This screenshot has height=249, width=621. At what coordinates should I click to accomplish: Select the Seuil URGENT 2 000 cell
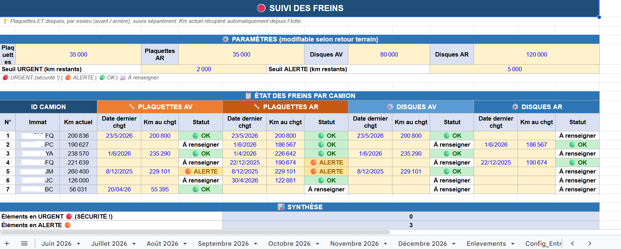click(204, 69)
